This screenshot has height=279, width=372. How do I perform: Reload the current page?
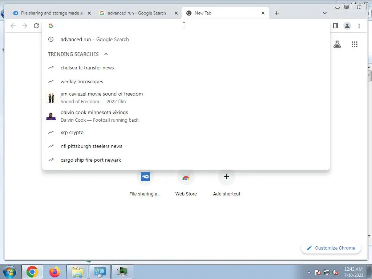click(x=36, y=26)
